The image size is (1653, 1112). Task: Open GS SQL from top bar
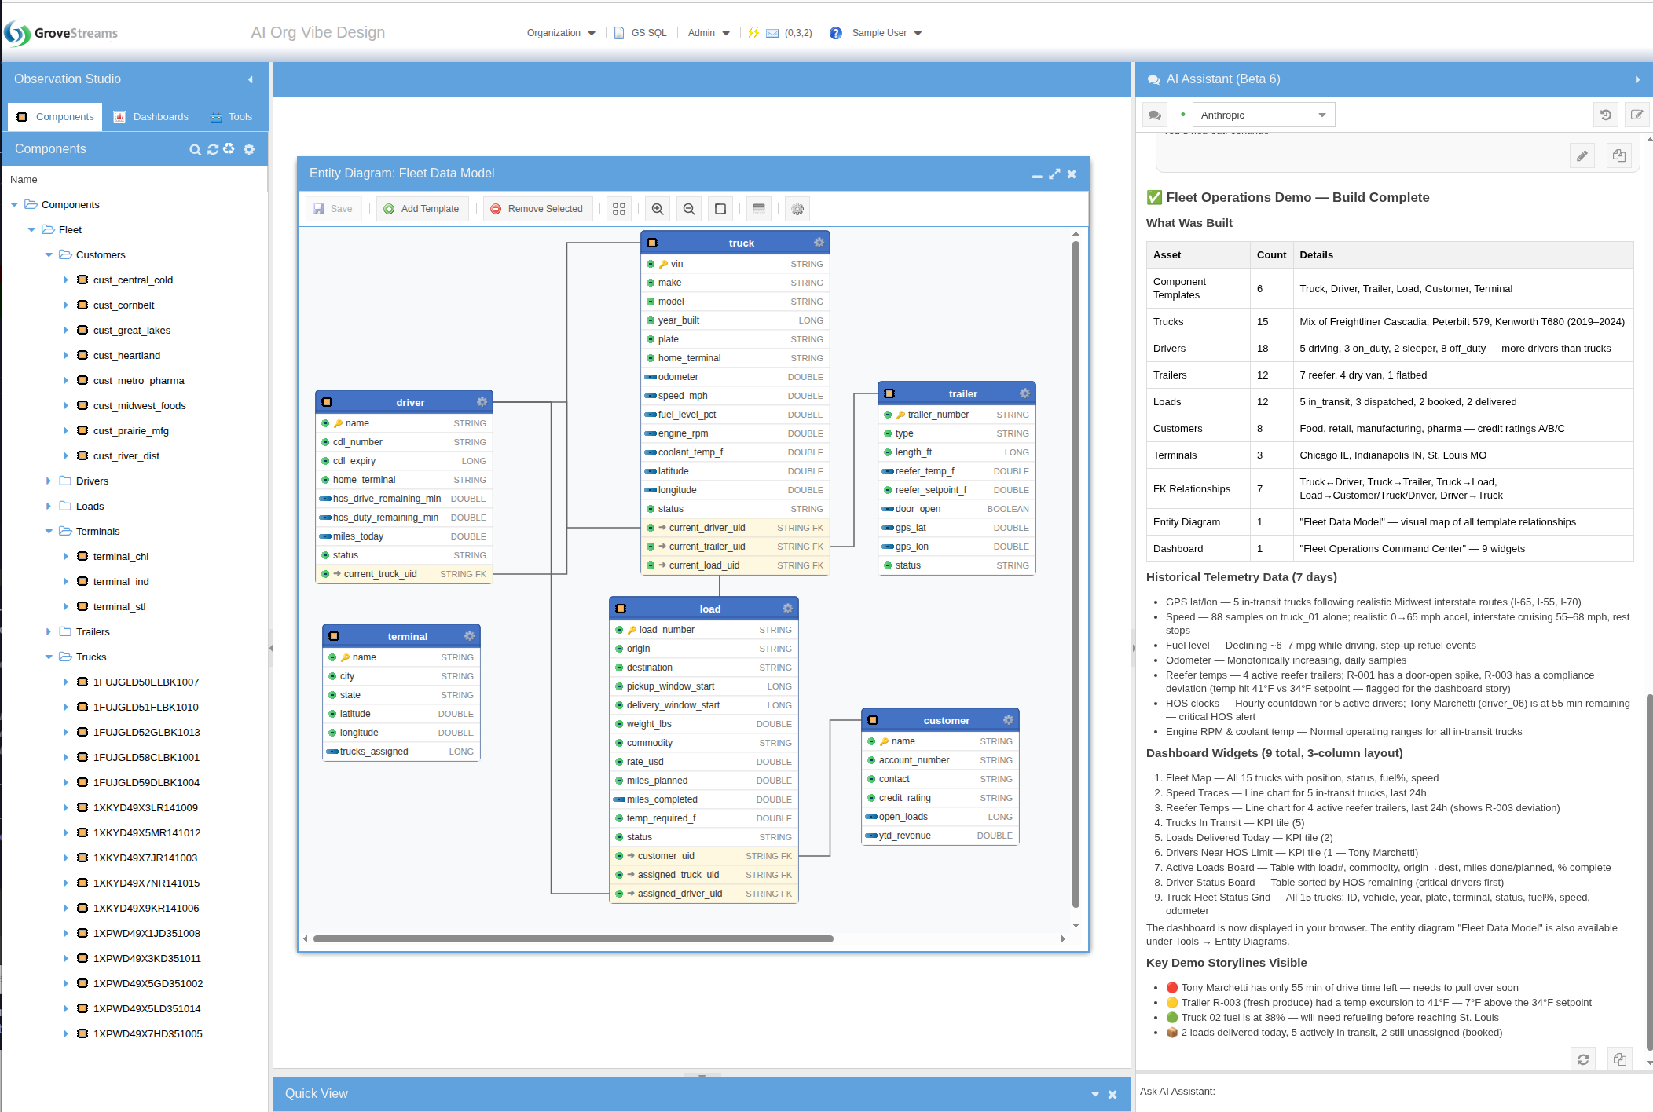[640, 33]
